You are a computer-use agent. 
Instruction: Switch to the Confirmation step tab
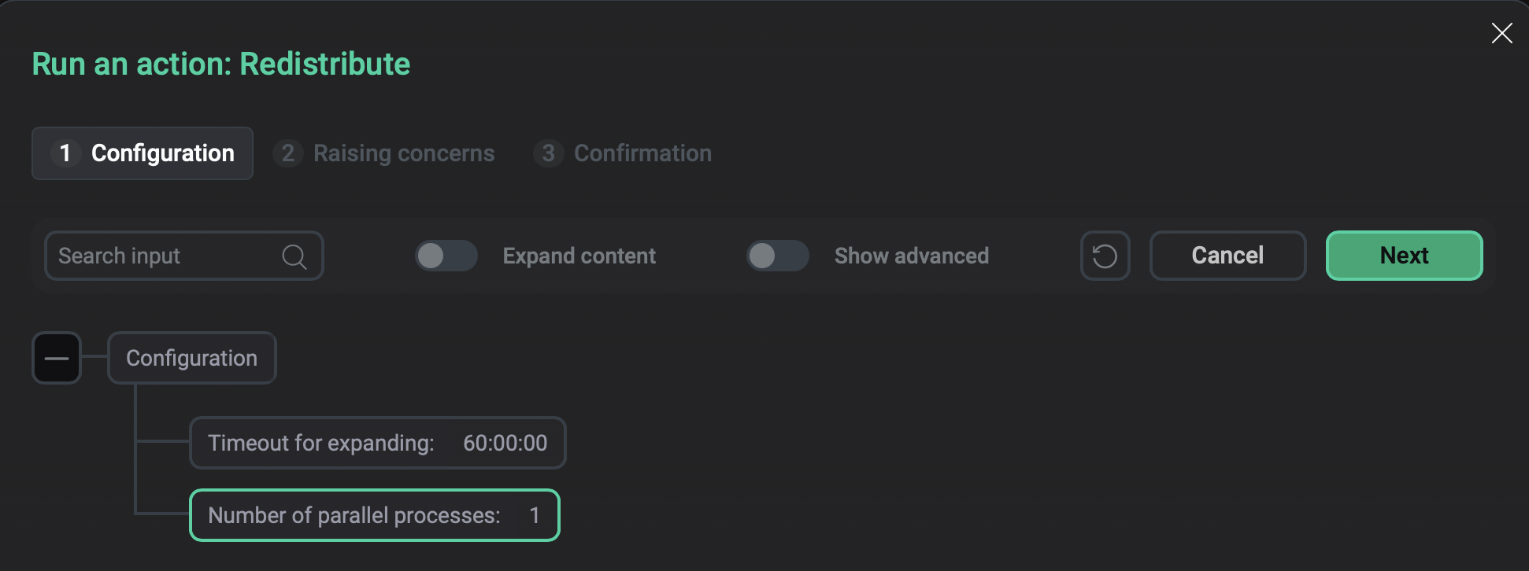623,153
